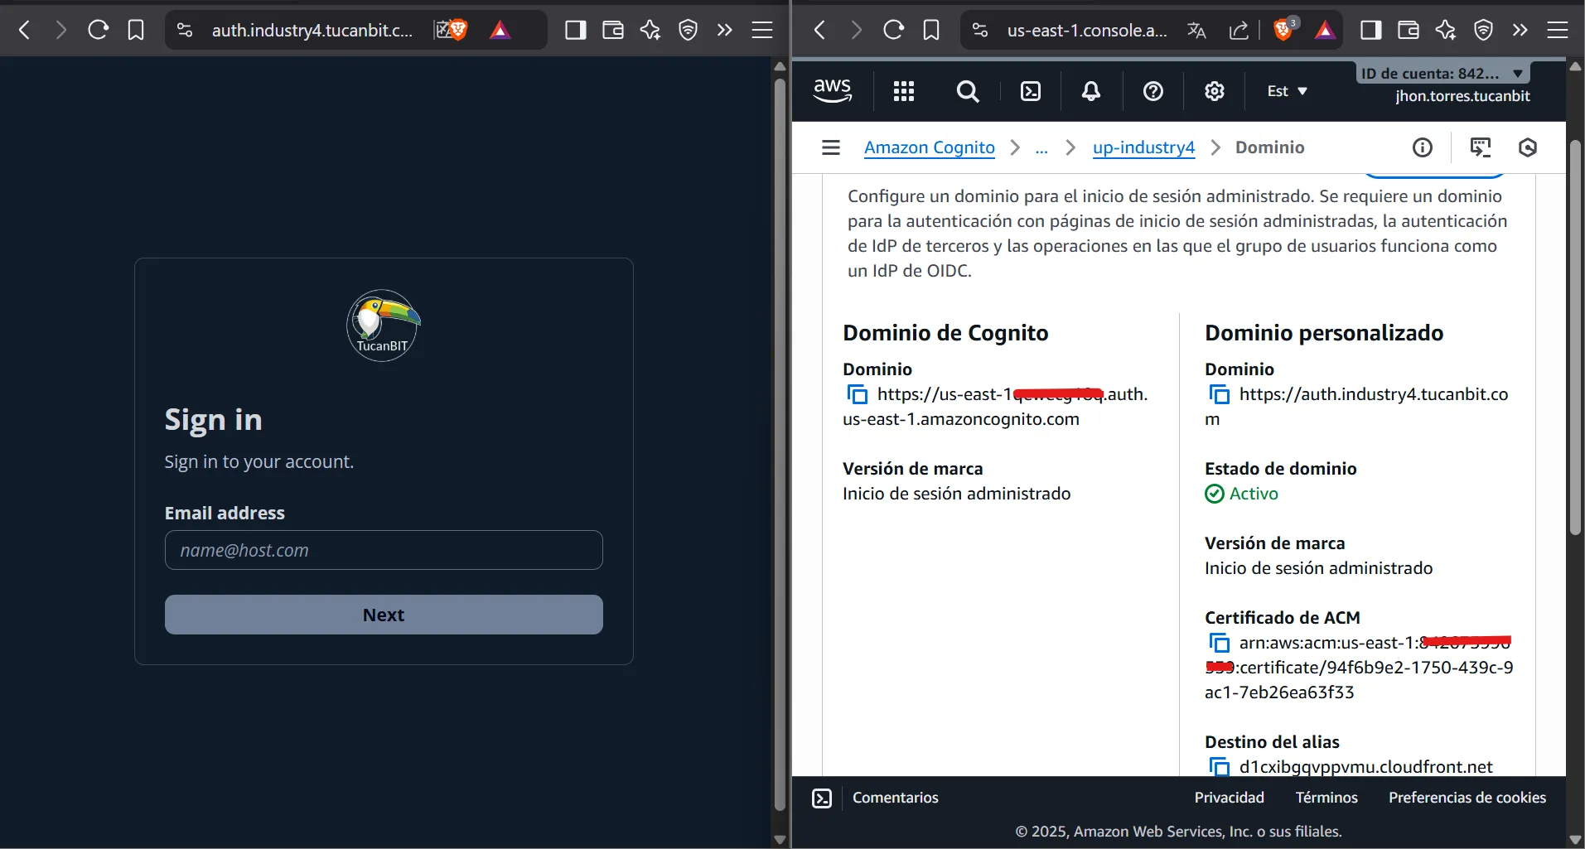Click the AWS console search icon

coord(967,91)
